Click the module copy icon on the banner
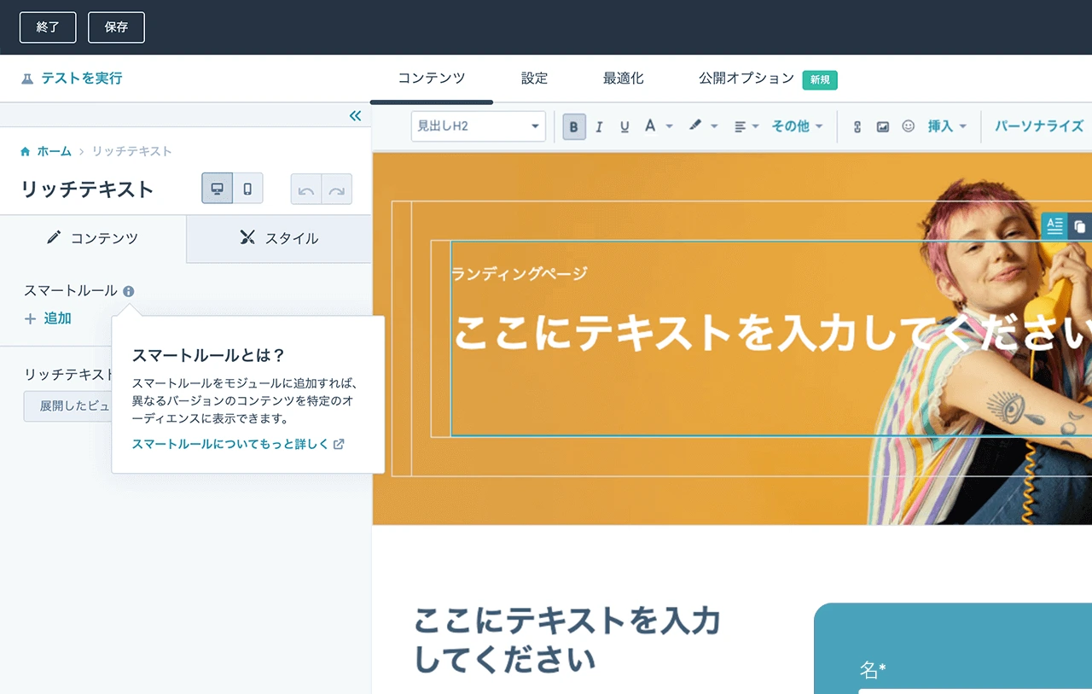Image resolution: width=1092 pixels, height=694 pixels. coord(1080,226)
